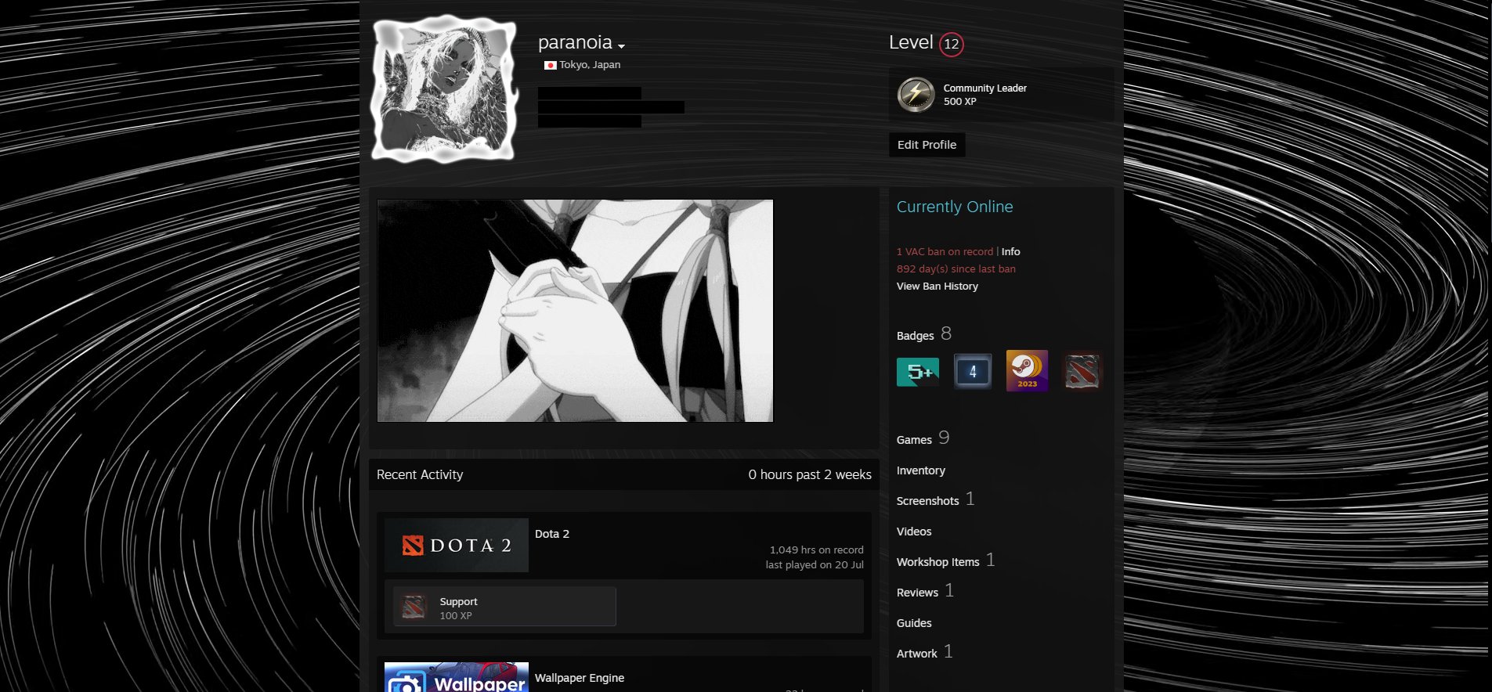Open the Badges 8 link
Image resolution: width=1492 pixels, height=692 pixels.
coord(923,334)
